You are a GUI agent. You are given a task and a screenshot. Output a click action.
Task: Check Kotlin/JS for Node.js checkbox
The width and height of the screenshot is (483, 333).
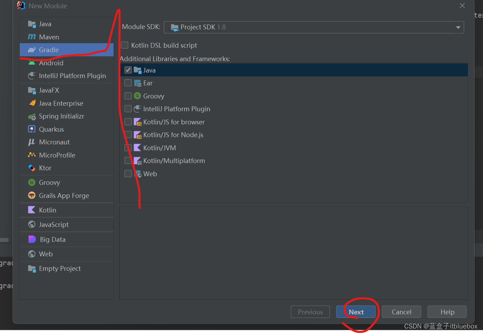pos(128,135)
